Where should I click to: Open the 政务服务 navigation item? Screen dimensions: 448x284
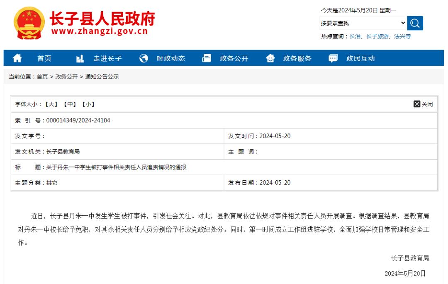297,58
